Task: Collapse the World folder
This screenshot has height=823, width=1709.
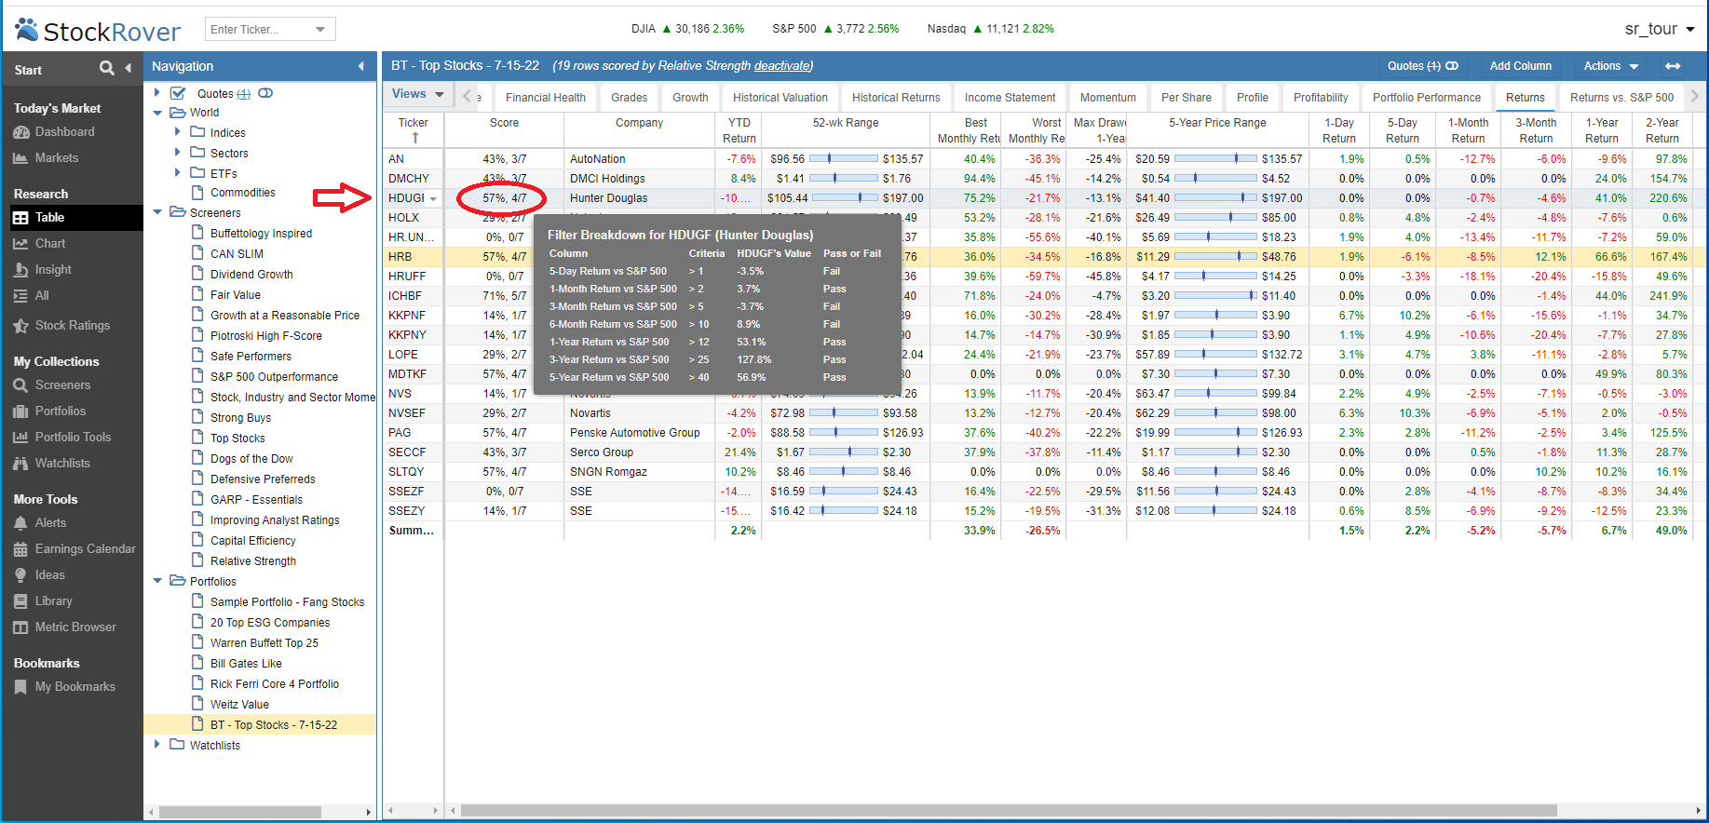Action: [x=157, y=113]
